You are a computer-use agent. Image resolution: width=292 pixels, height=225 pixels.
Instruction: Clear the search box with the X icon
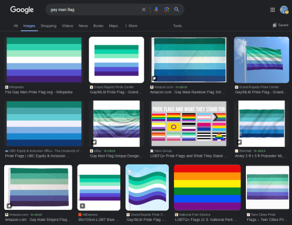coord(144,9)
